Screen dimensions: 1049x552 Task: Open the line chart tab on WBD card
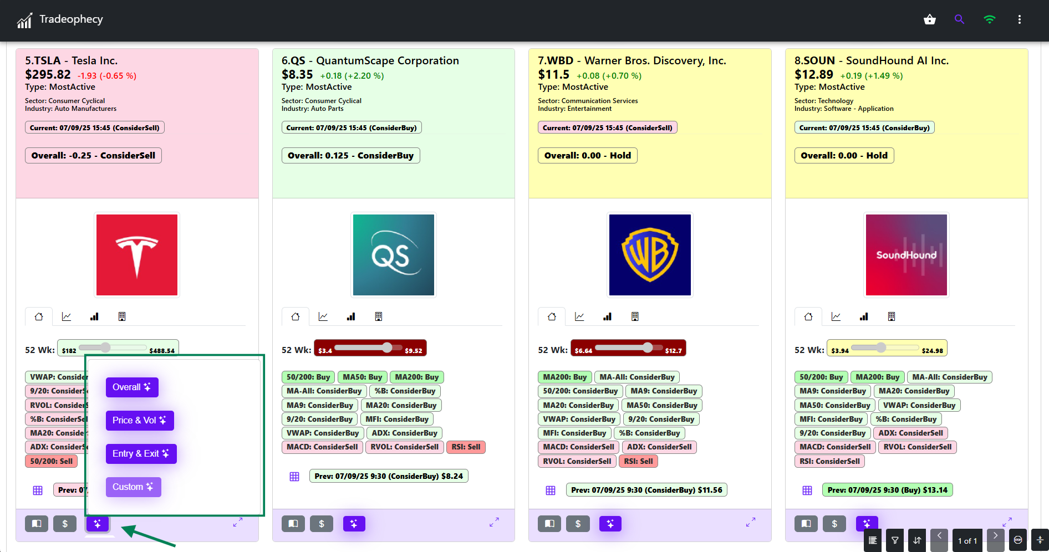[x=579, y=316]
